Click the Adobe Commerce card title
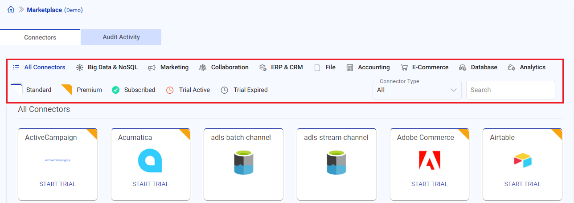 tap(426, 138)
